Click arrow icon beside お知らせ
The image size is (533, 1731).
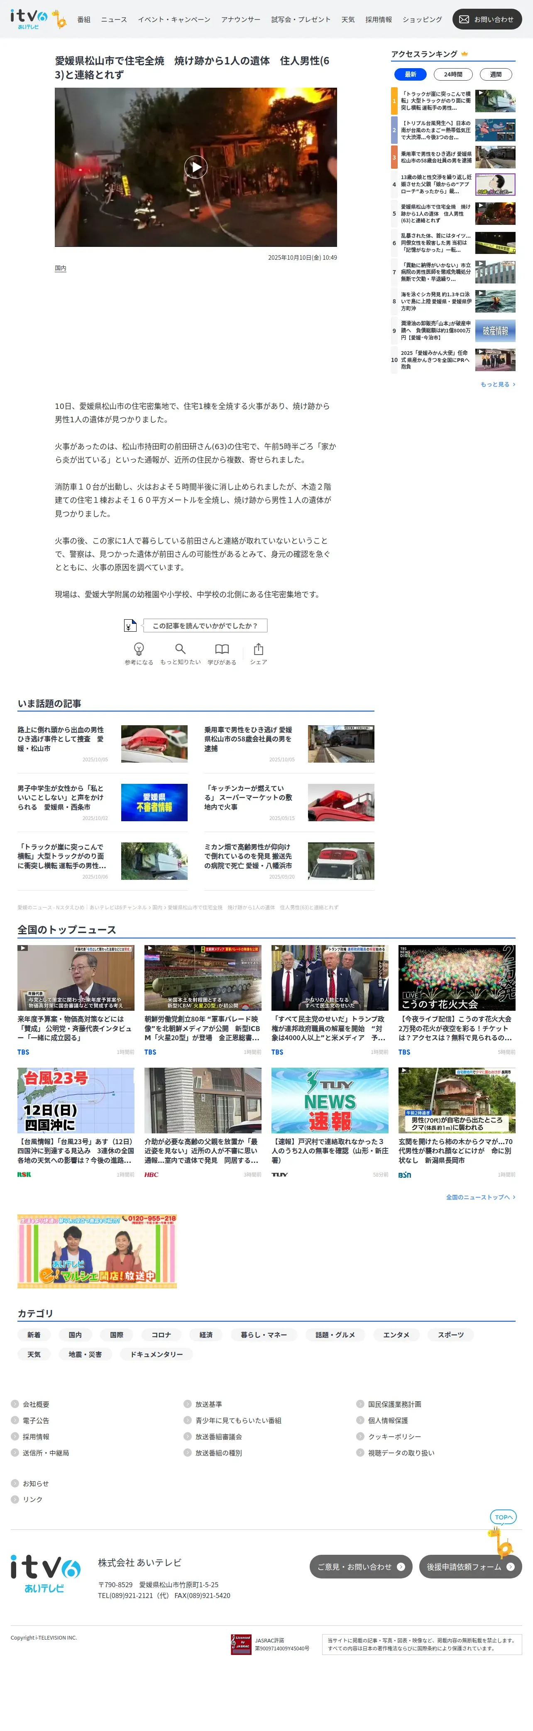[x=15, y=1483]
